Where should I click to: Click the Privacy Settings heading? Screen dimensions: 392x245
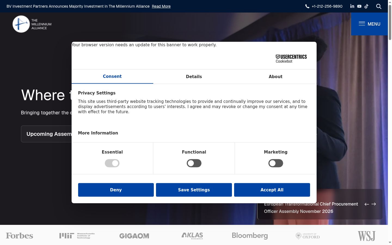click(x=97, y=93)
